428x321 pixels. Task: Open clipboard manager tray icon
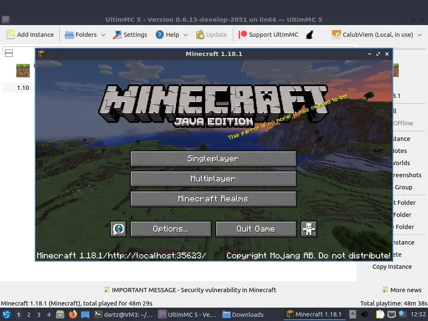coord(380,314)
